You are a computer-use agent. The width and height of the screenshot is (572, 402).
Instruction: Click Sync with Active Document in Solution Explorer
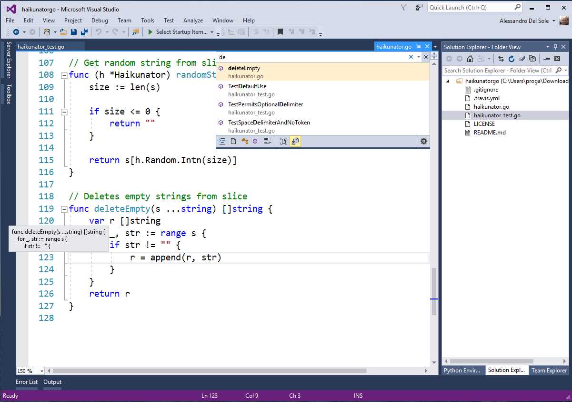(501, 59)
